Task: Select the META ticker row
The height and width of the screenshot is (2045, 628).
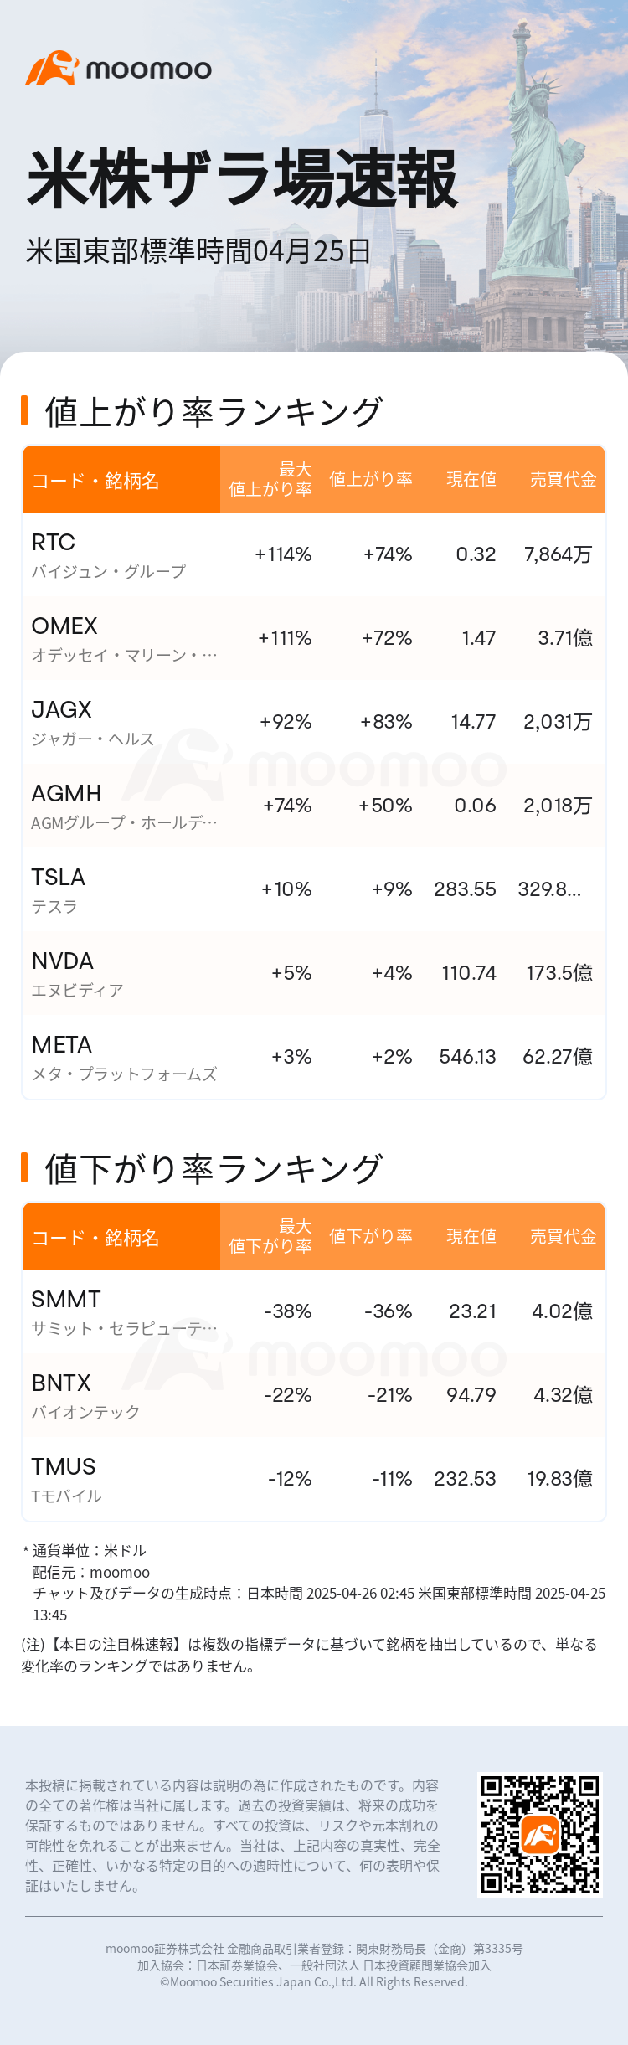Action: pos(313,1057)
